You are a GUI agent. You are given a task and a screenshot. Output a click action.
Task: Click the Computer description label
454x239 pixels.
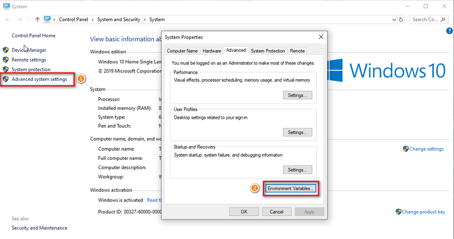[122, 168]
